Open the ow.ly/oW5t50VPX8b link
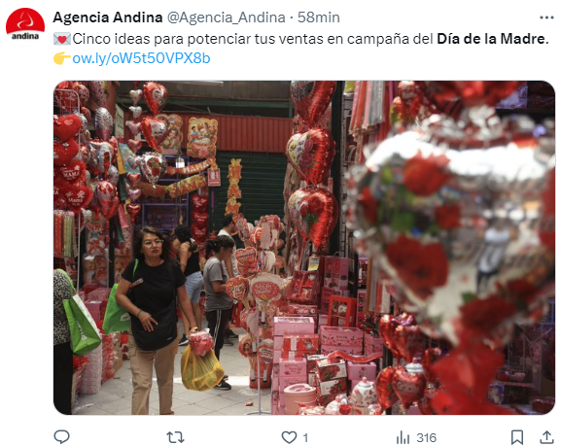561x446 pixels. 141,58
